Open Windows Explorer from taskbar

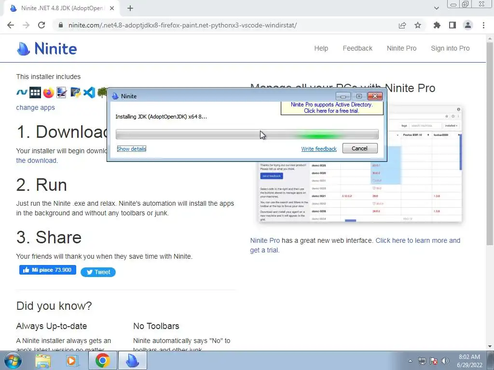43,361
